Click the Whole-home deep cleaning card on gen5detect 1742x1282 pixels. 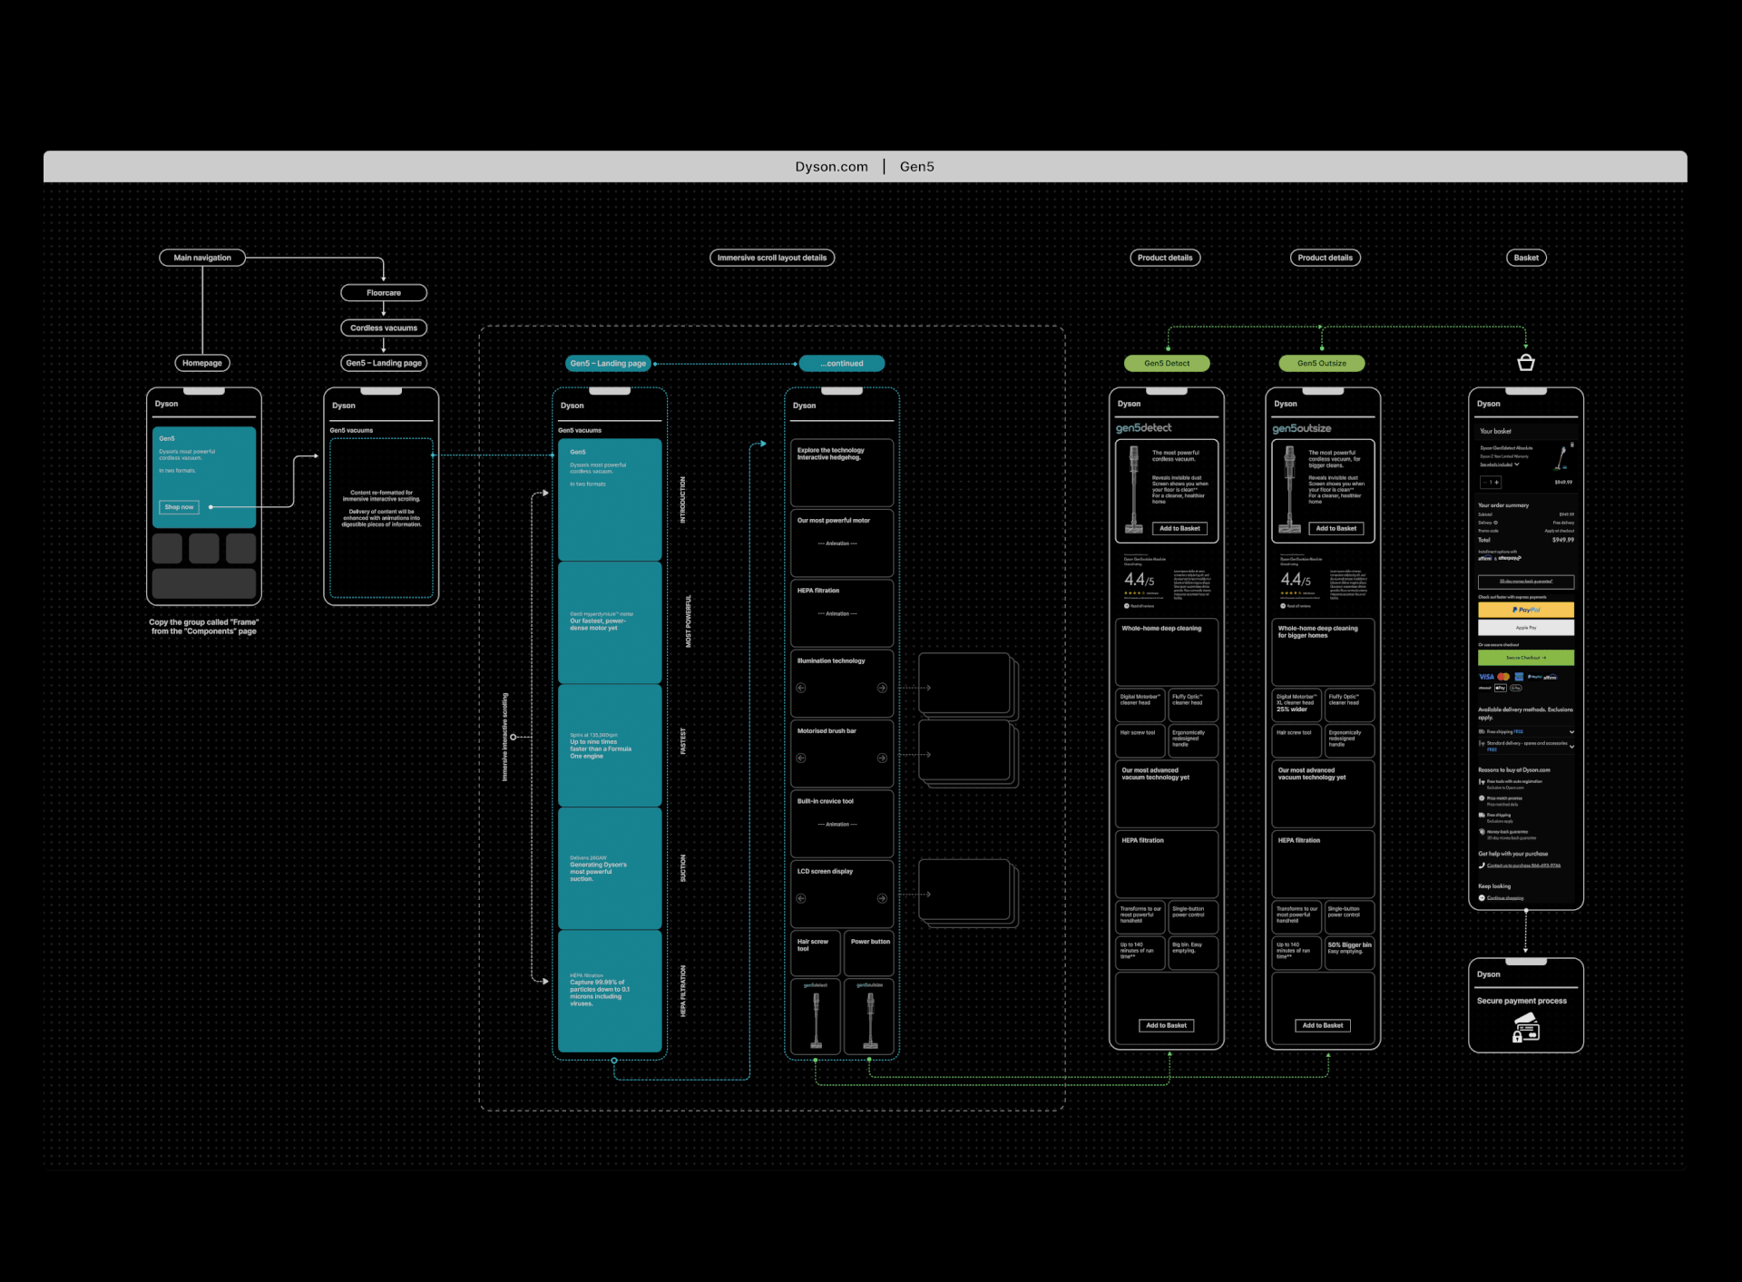pyautogui.click(x=1166, y=652)
